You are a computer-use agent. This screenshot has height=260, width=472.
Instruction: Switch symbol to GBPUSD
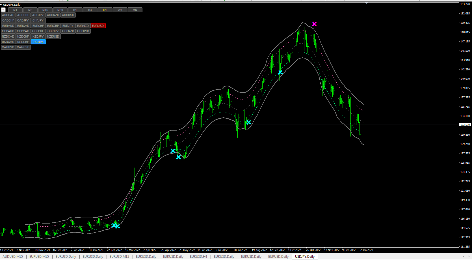(x=83, y=31)
